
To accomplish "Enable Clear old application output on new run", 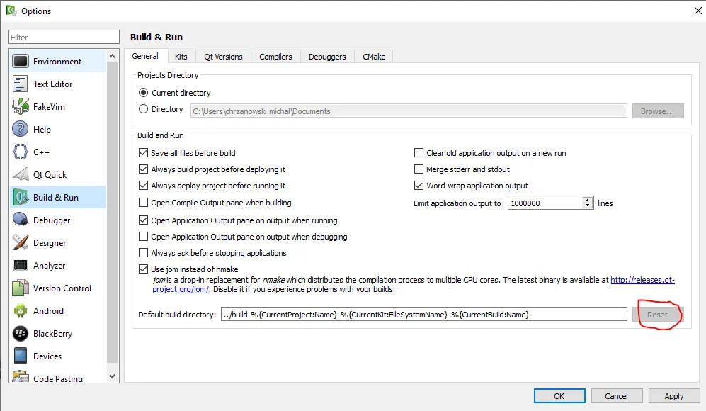I will click(x=419, y=153).
